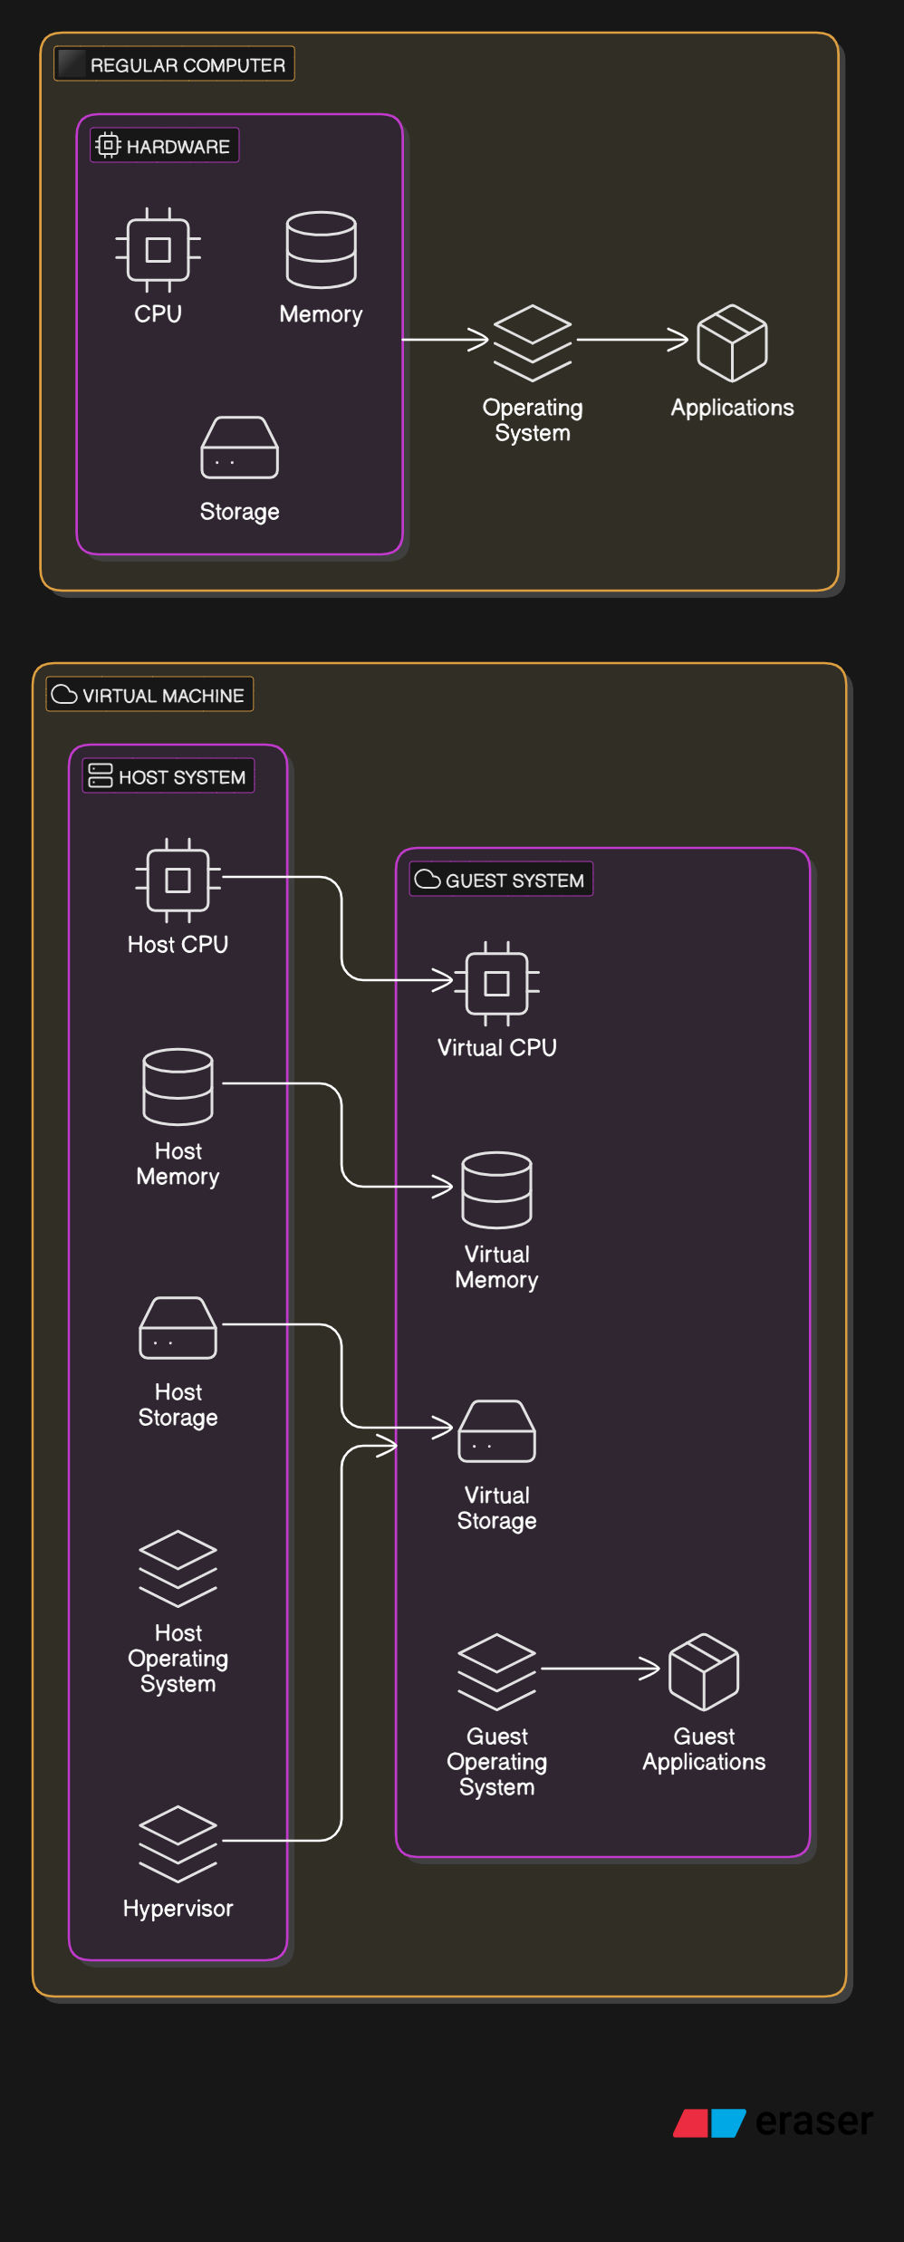
Task: Click the Virtual Storage drive icon
Action: pos(496,1431)
